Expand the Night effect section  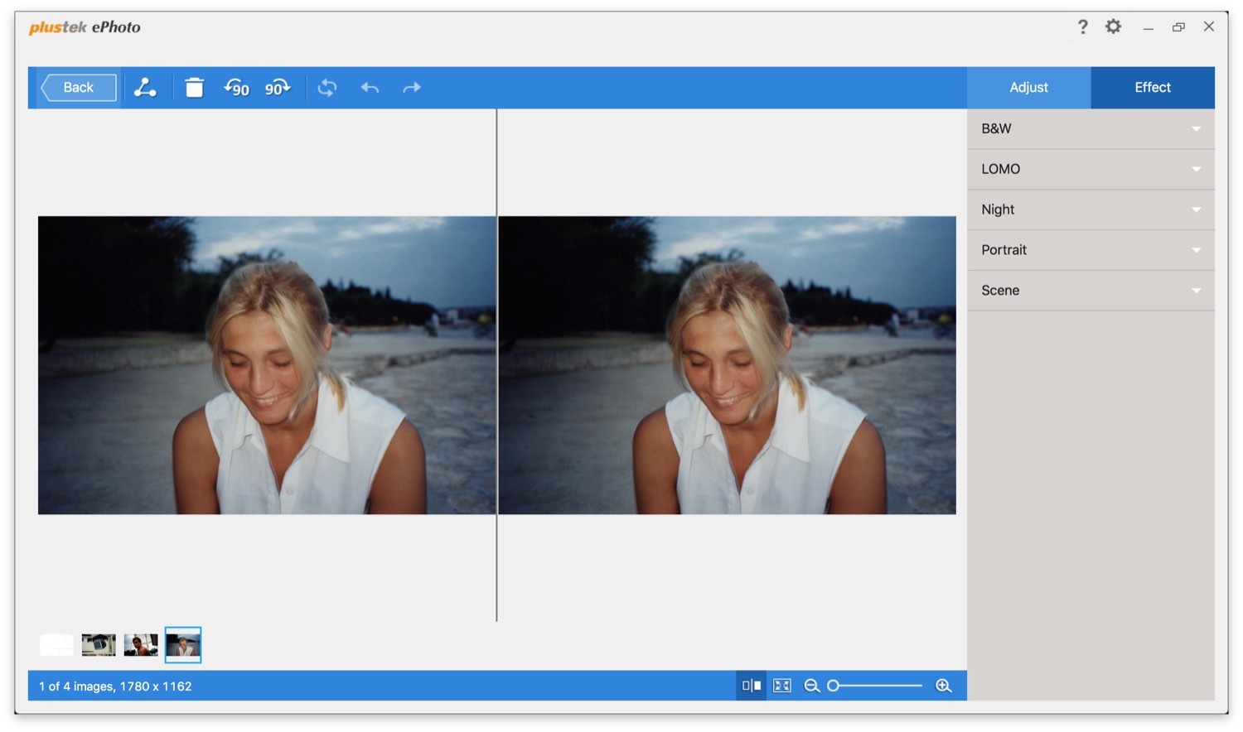tap(1090, 209)
